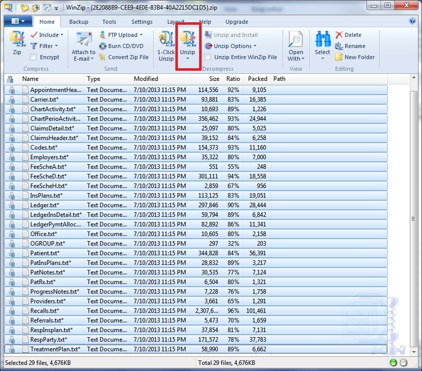Open the Help ribbon tab
The image size is (422, 371).
click(206, 22)
